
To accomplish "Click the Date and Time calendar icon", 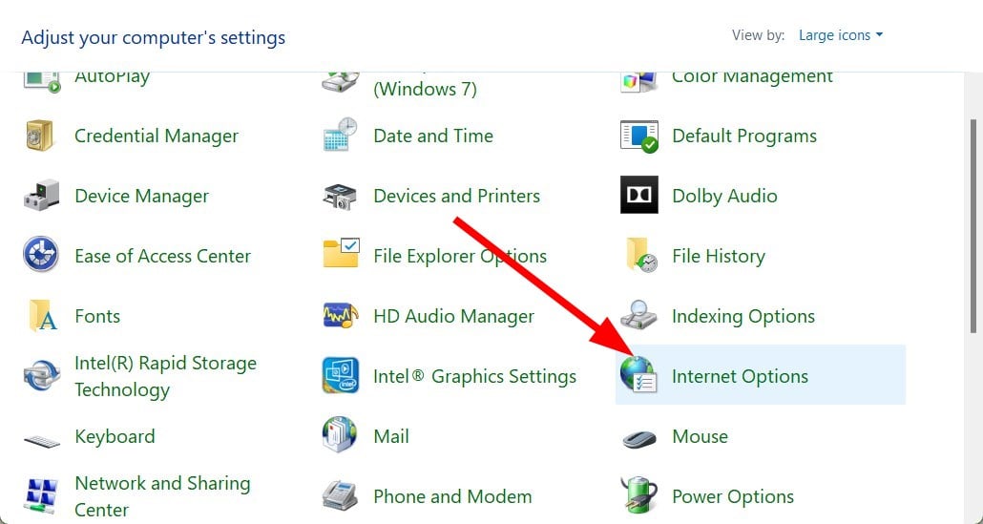I will pos(340,135).
